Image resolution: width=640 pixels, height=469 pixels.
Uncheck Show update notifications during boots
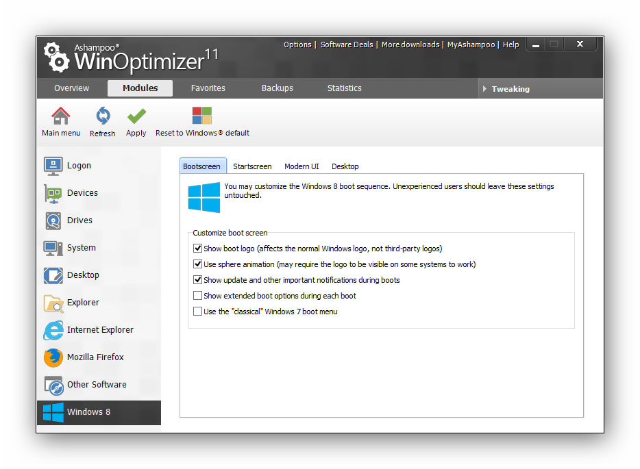pos(197,280)
